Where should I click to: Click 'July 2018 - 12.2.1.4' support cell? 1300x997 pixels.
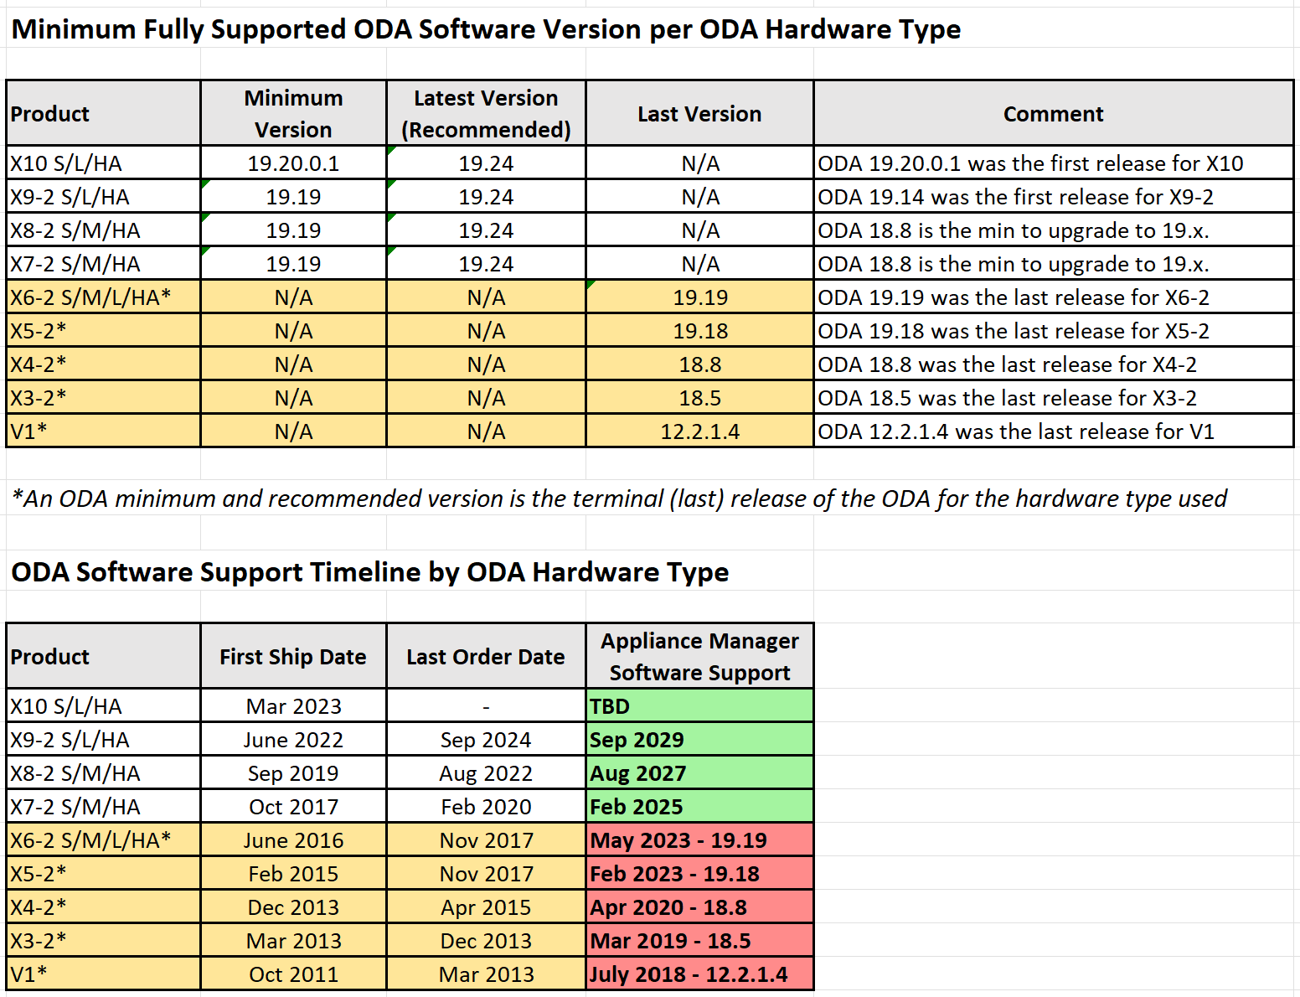pos(699,974)
